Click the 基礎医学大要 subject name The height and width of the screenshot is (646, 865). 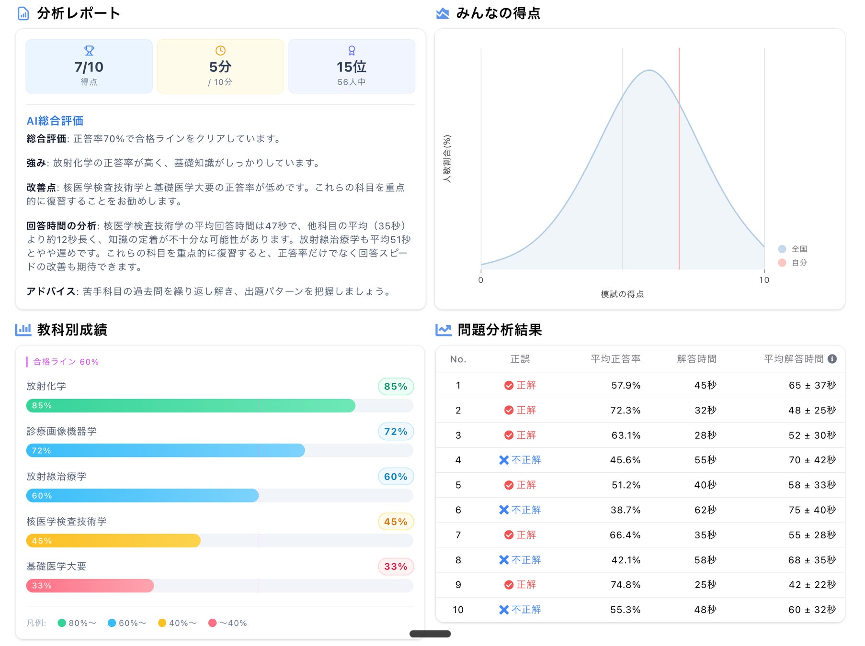tap(57, 566)
